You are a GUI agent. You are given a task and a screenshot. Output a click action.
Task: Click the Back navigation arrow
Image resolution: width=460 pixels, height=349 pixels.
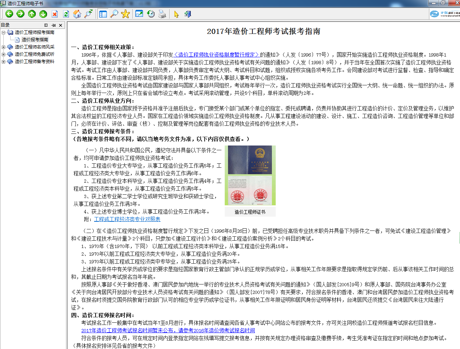9,14
